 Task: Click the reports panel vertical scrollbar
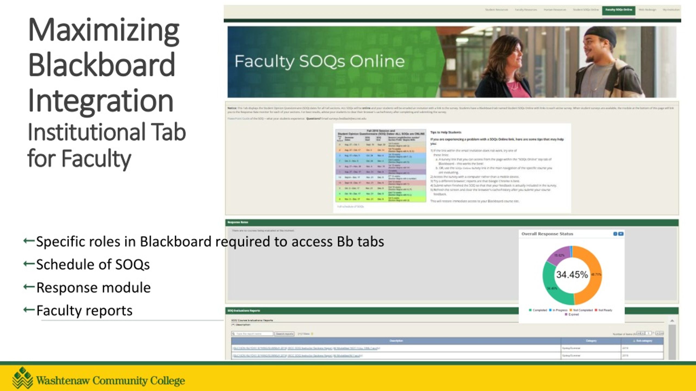point(672,342)
